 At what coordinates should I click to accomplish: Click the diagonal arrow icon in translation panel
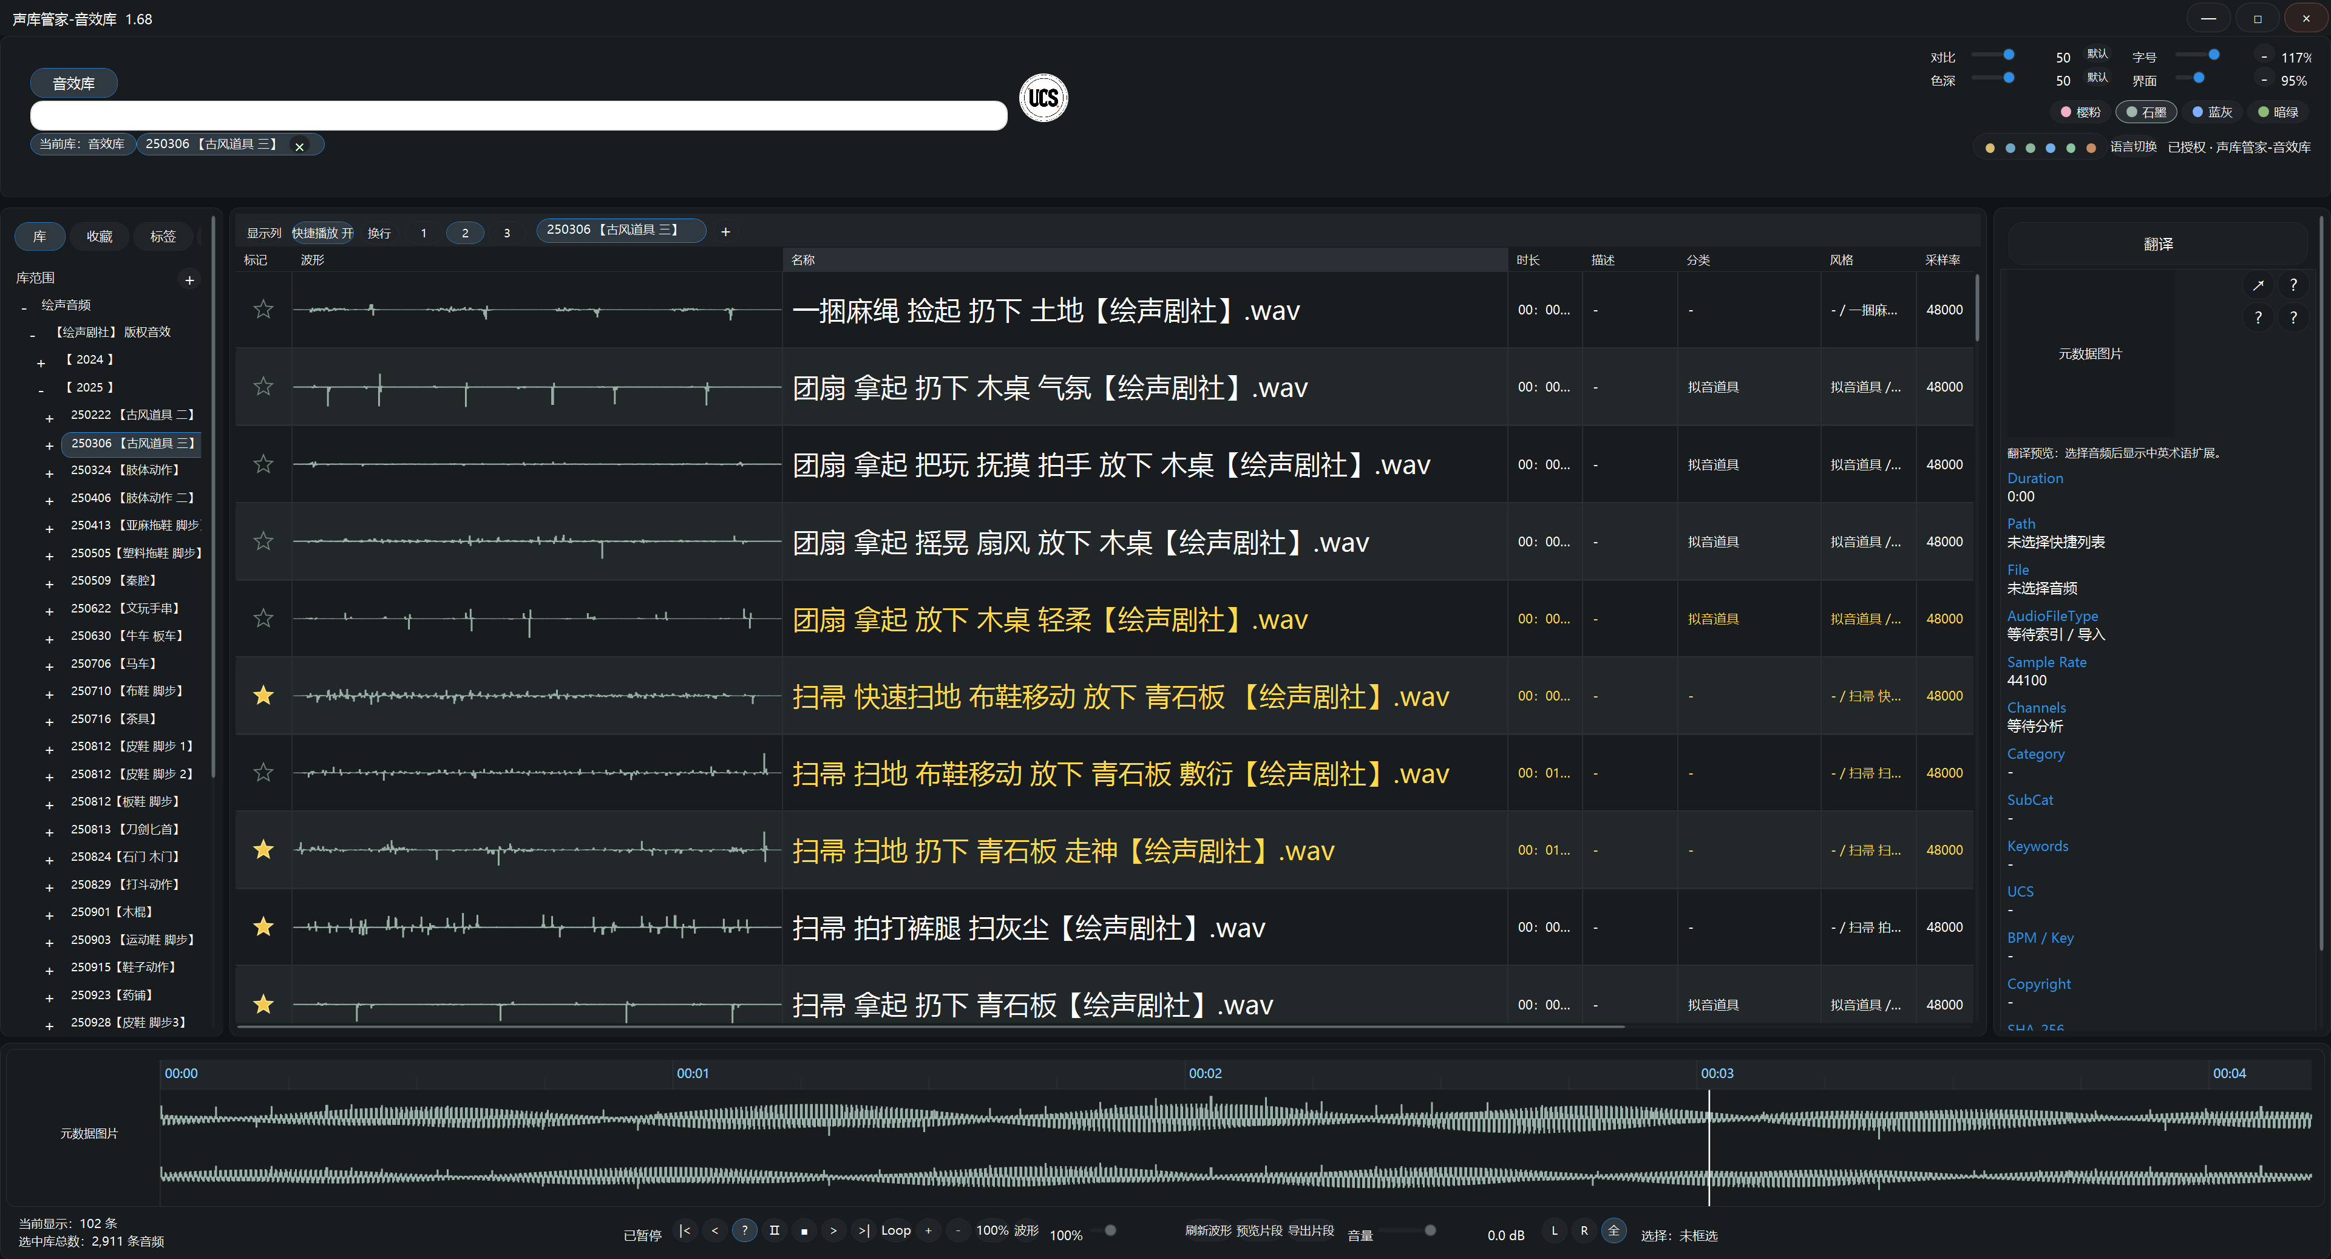[x=2259, y=285]
